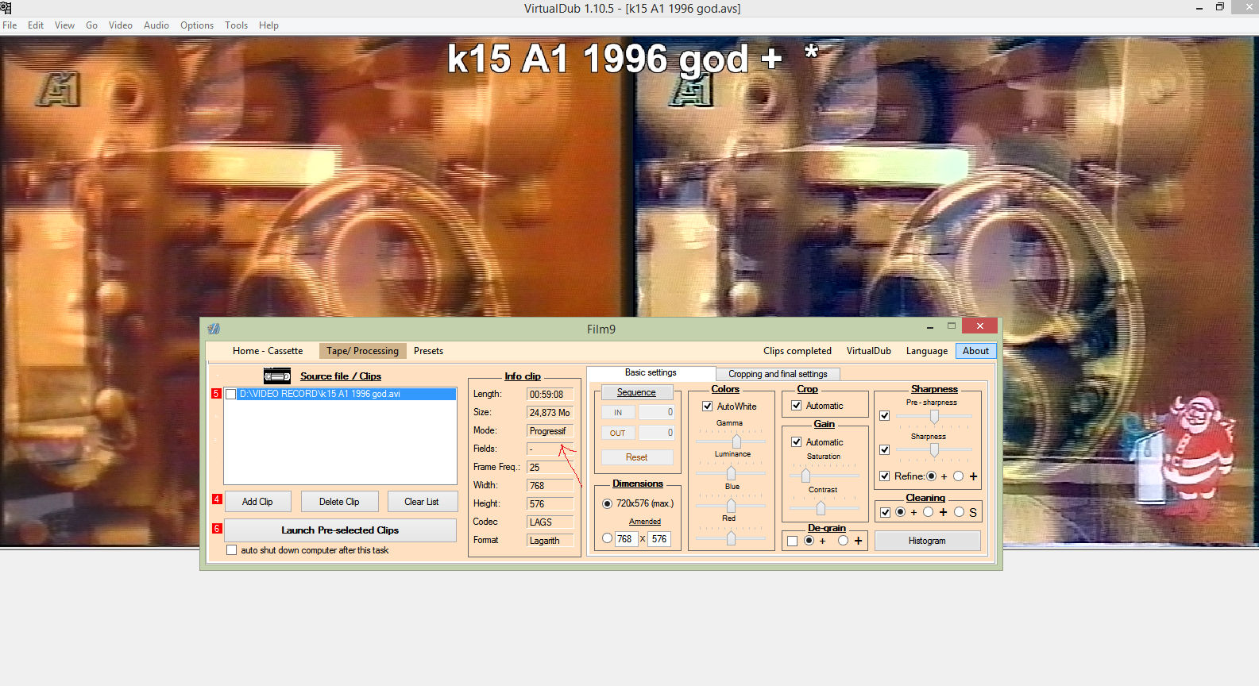The image size is (1259, 686).
Task: Switch to the Basic settings tab
Action: [651, 372]
